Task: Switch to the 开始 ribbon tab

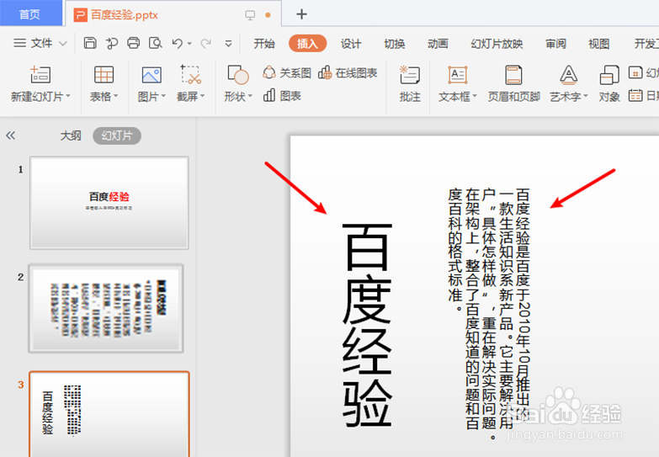Action: 264,43
